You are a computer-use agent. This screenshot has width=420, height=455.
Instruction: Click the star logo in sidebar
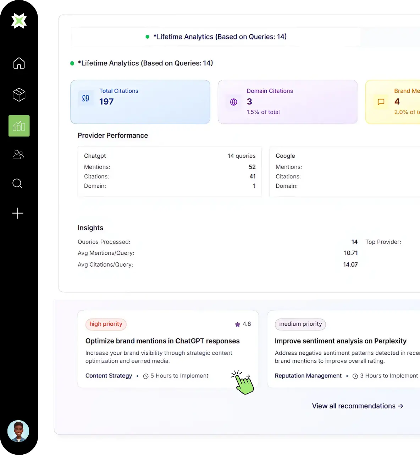tap(19, 21)
